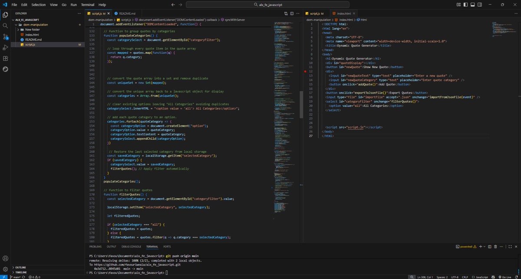Change indentation via Spaces: 2
This screenshot has width=521, height=279.
coord(442,276)
